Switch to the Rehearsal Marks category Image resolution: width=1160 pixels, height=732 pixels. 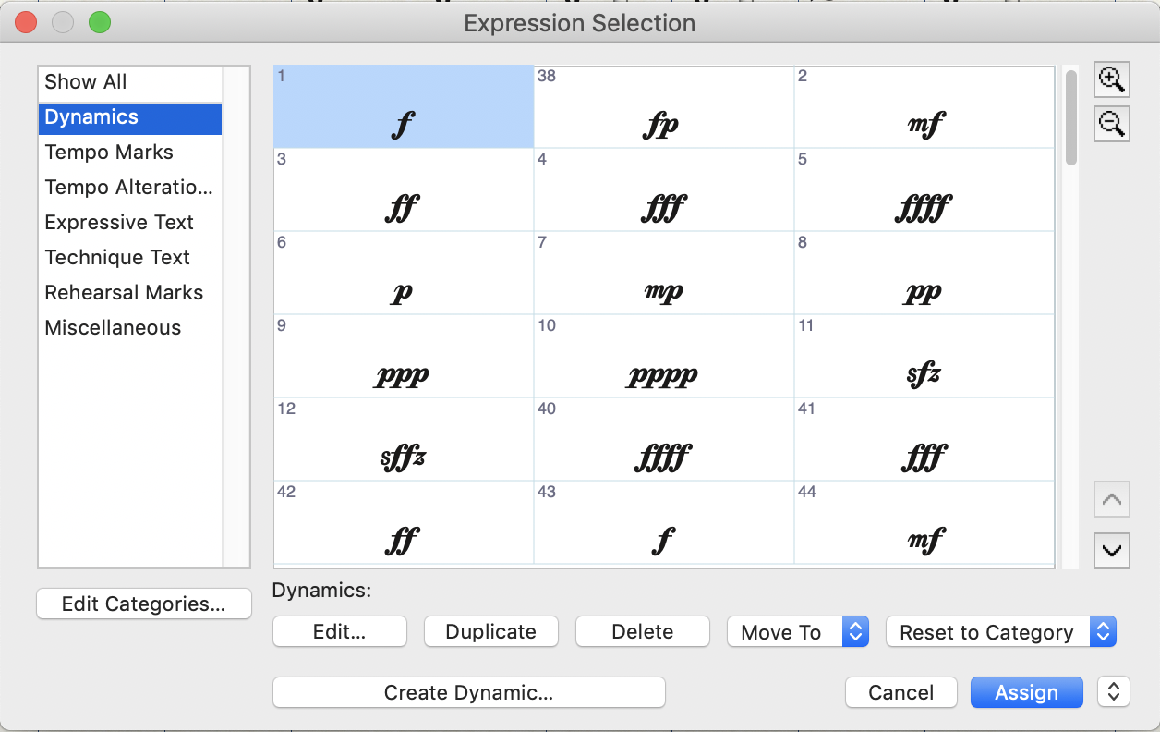point(124,293)
